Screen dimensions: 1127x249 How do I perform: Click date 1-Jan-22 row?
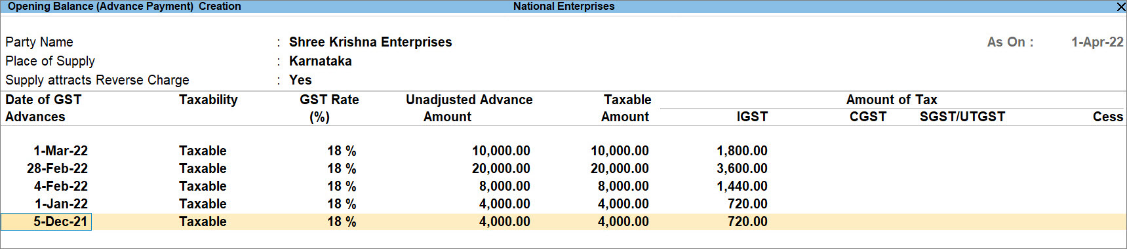coord(61,204)
